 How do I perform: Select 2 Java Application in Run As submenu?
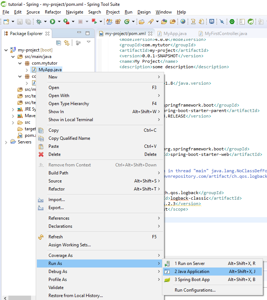click(212, 272)
